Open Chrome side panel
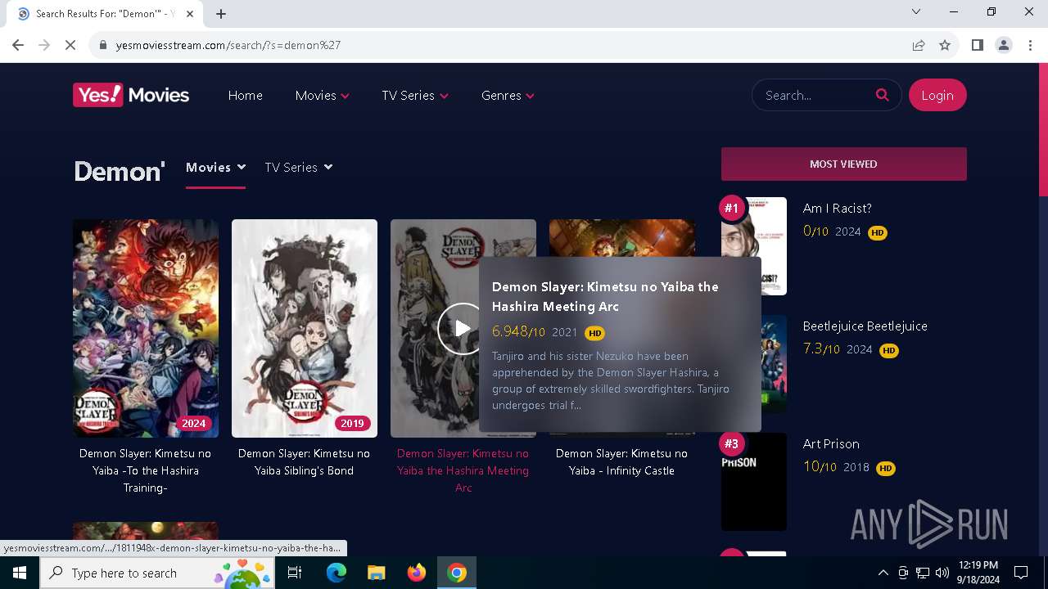This screenshot has height=589, width=1048. point(977,45)
